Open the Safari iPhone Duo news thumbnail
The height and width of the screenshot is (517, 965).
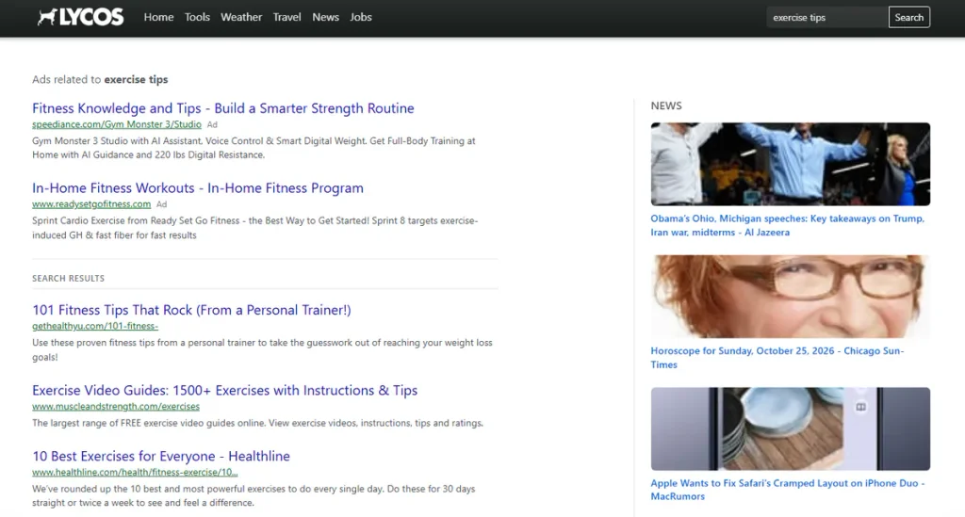(791, 428)
